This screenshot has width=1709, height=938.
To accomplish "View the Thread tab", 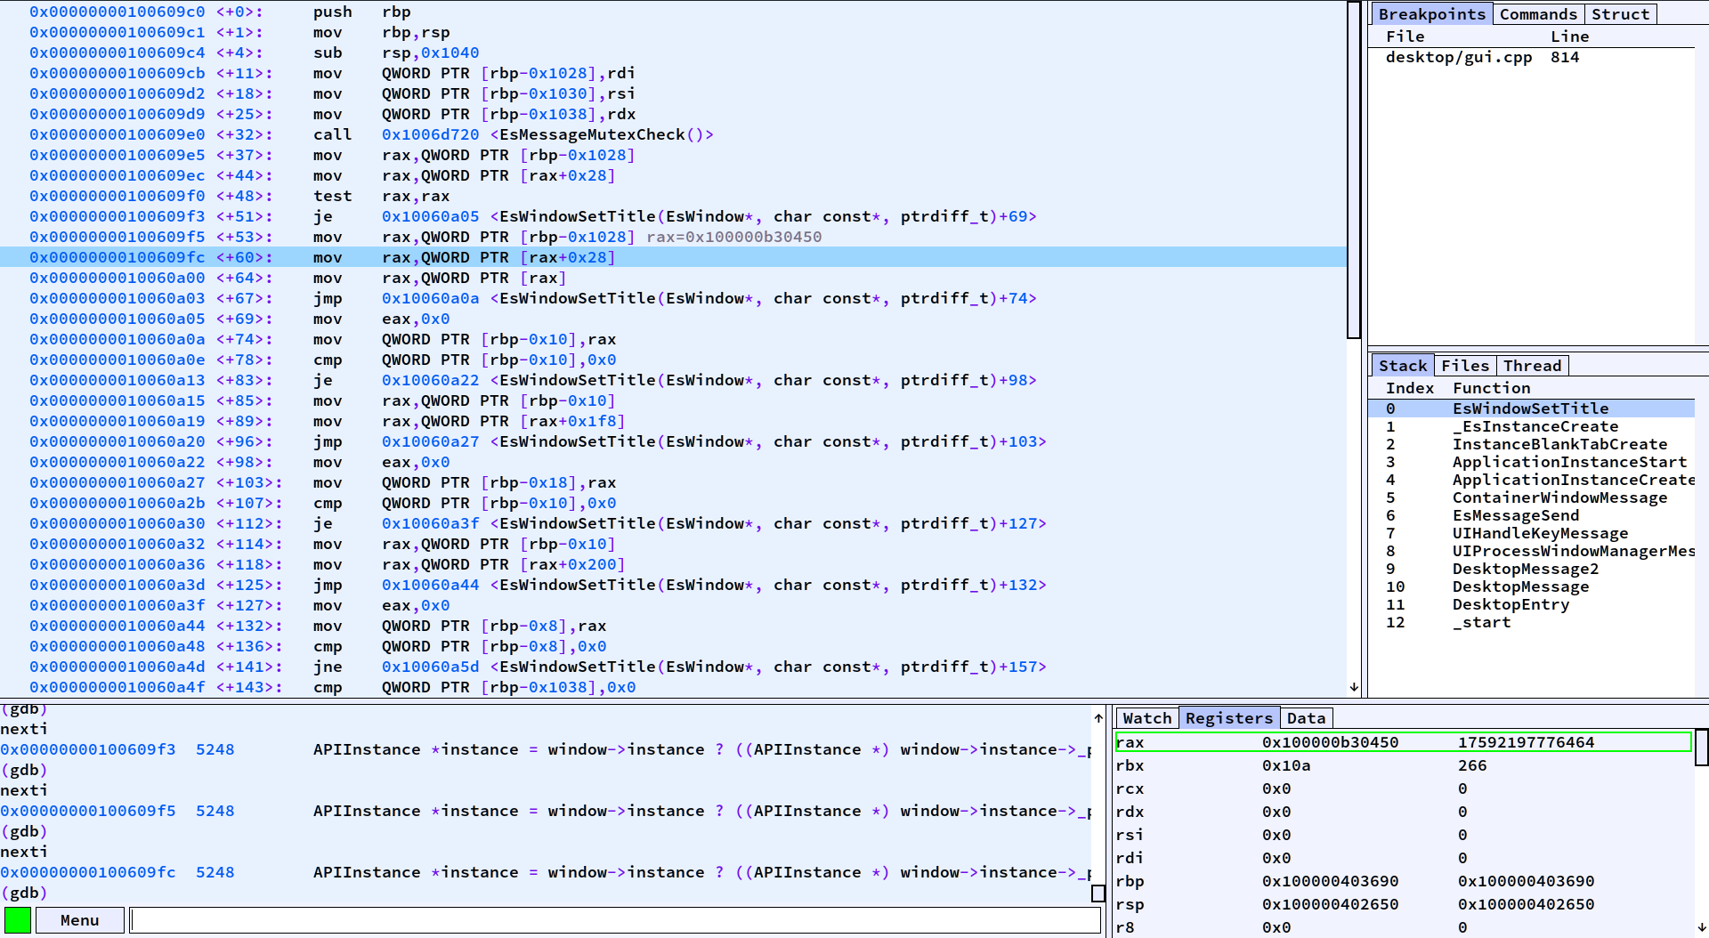I will coord(1533,365).
